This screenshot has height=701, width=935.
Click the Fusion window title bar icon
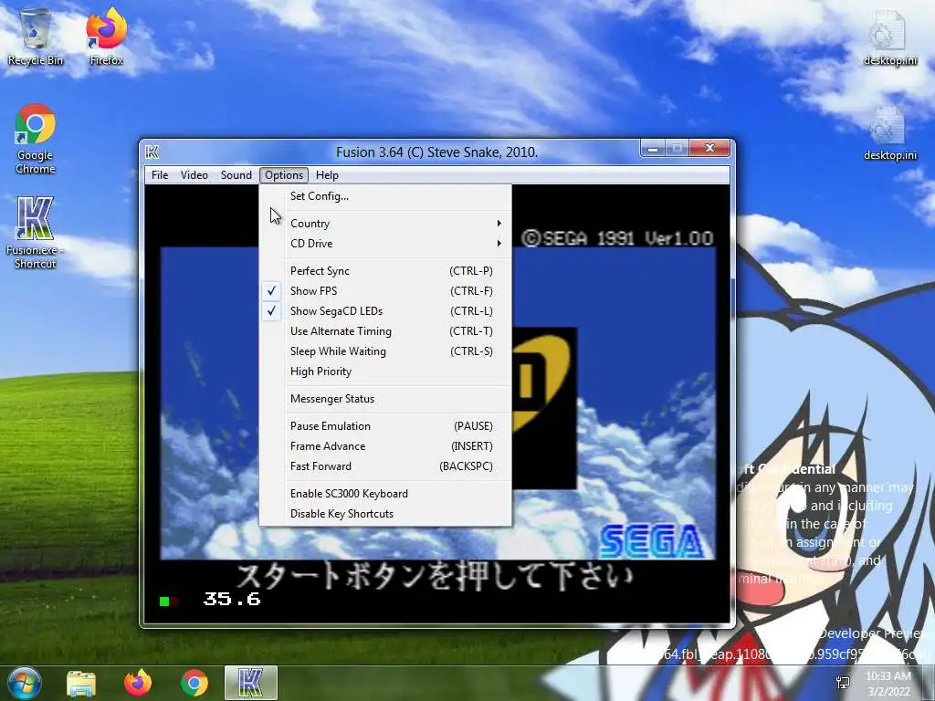click(152, 152)
